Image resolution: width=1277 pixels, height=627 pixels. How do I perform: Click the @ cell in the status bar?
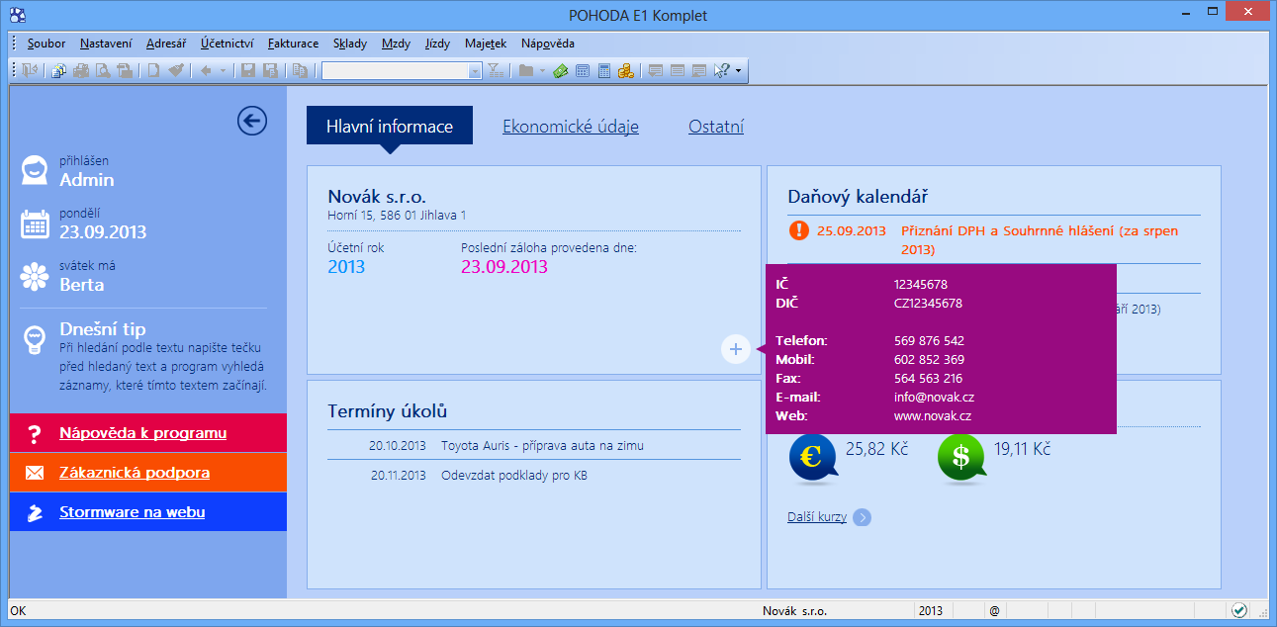(x=994, y=610)
